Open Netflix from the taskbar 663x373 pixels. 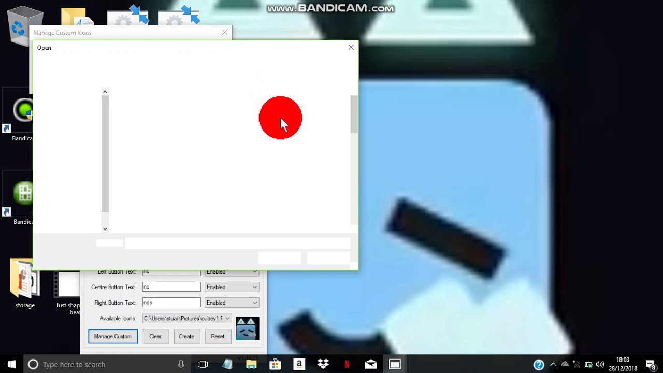[347, 364]
